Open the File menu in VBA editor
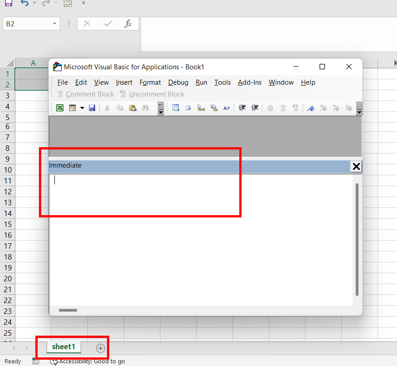The image size is (397, 366). pyautogui.click(x=63, y=82)
